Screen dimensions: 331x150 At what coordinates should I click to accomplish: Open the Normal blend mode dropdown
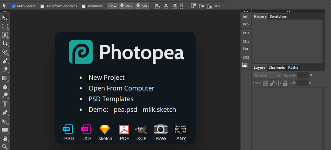(x=268, y=75)
